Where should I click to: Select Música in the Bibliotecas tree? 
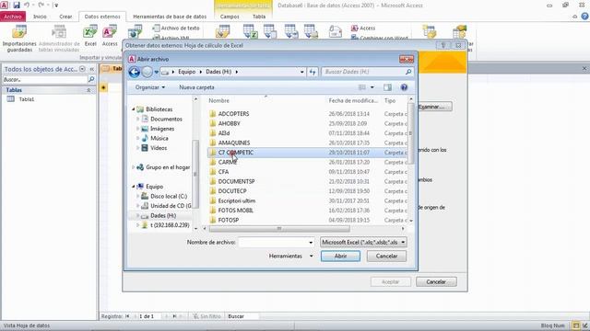(159, 139)
